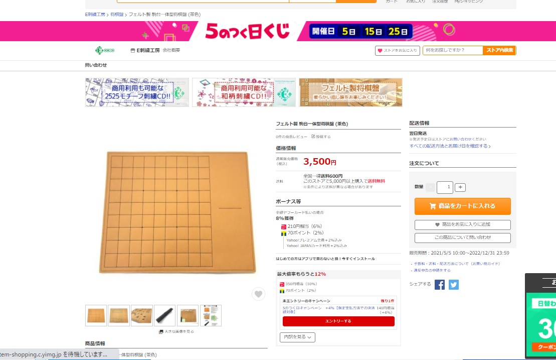The image size is (556, 360).
Task: Add item to cart orange button
Action: pos(462,206)
